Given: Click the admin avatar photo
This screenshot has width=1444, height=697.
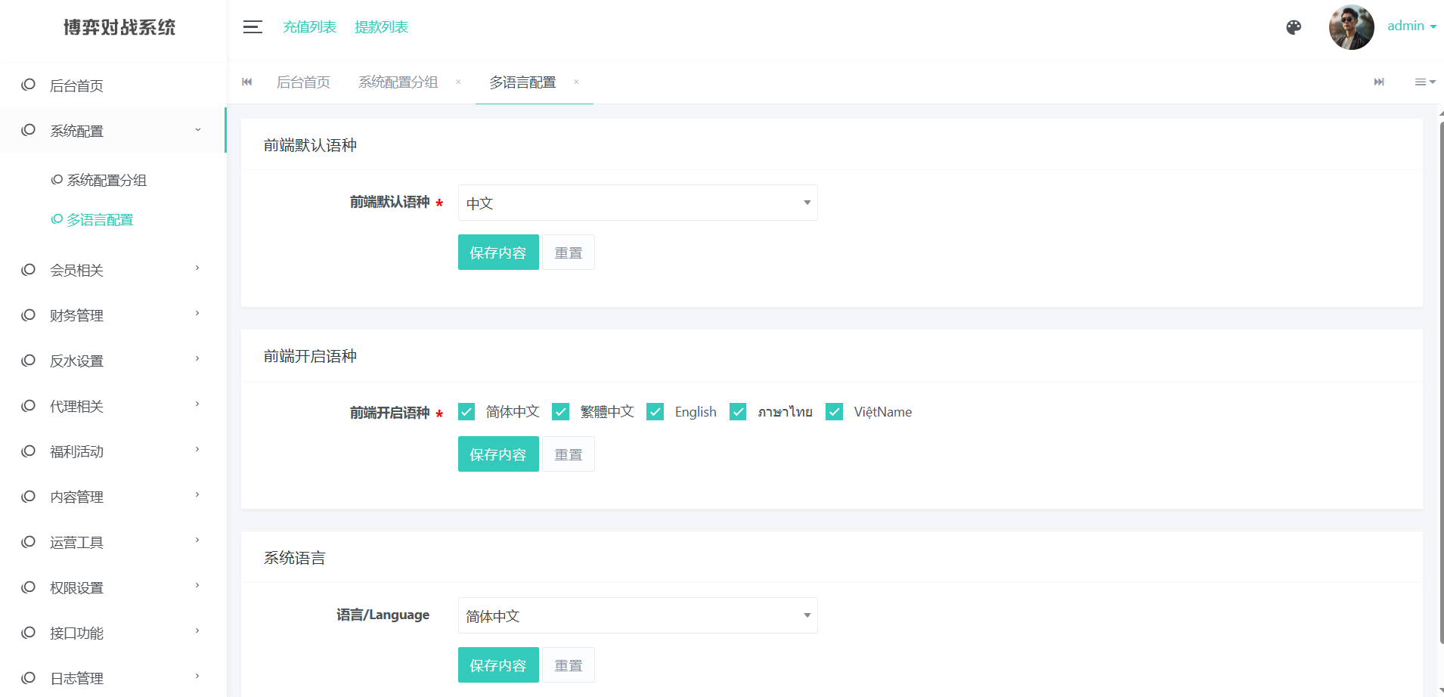Looking at the screenshot, I should click(1351, 27).
